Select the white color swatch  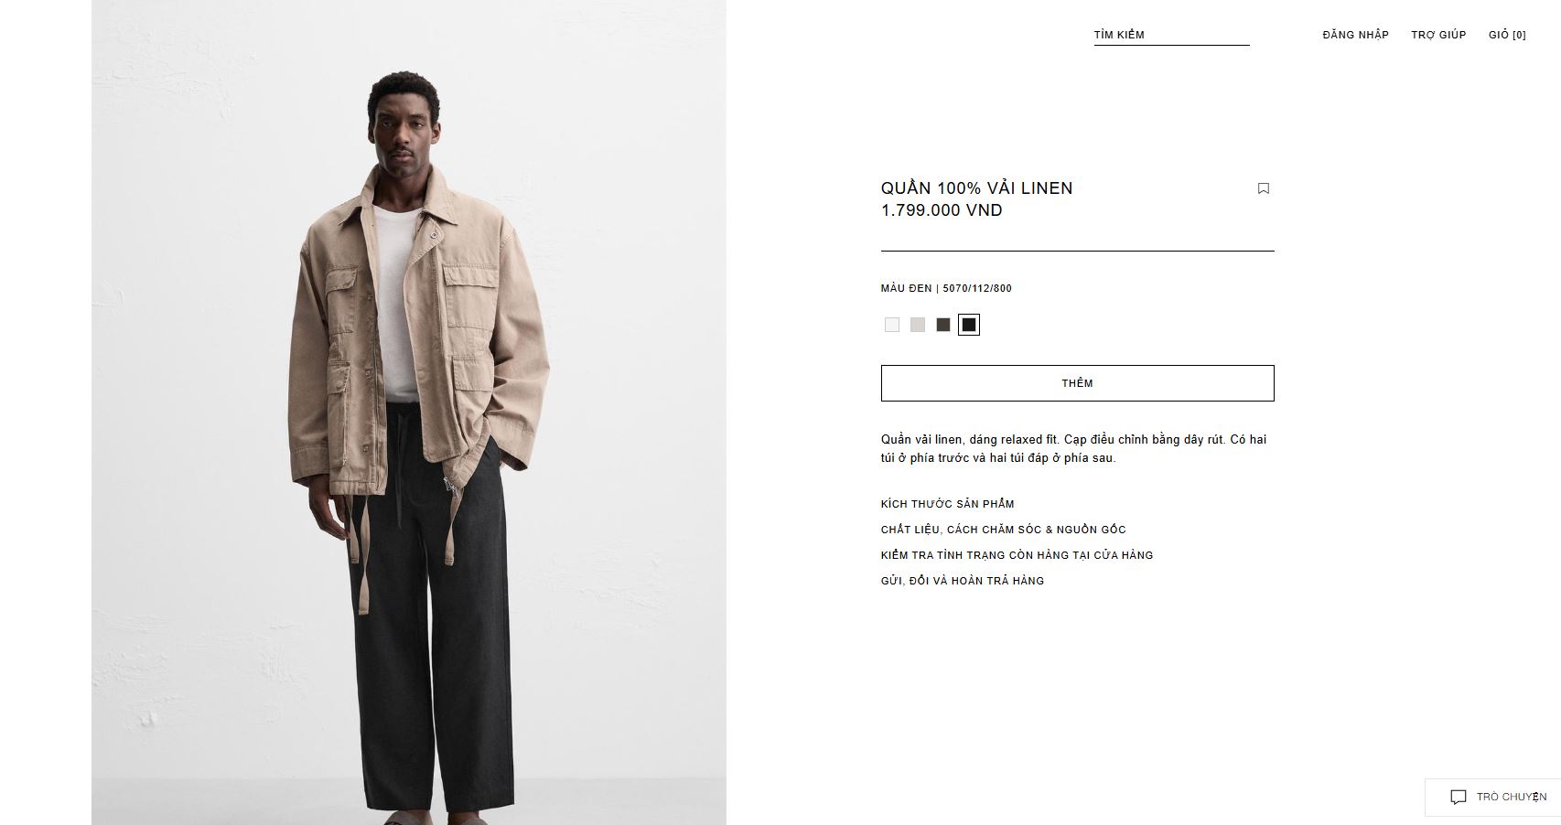(x=892, y=325)
